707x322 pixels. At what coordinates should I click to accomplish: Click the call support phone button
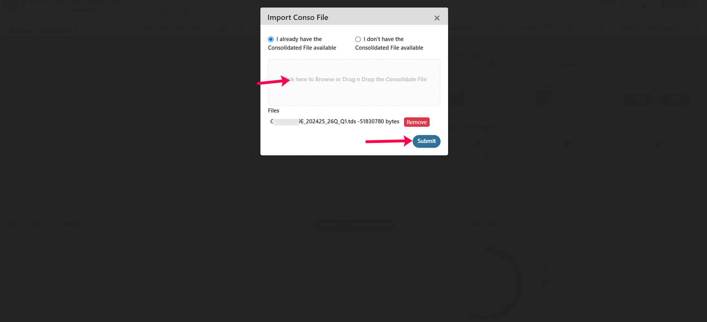point(679,5)
